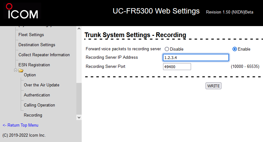Open Over the Air Update settings
263x142 pixels.
click(41, 85)
